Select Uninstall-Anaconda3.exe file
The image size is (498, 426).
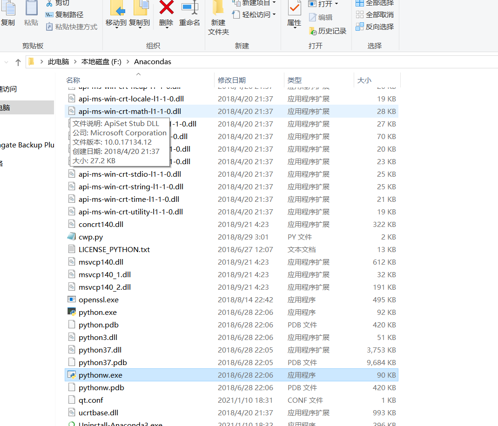point(231,424)
